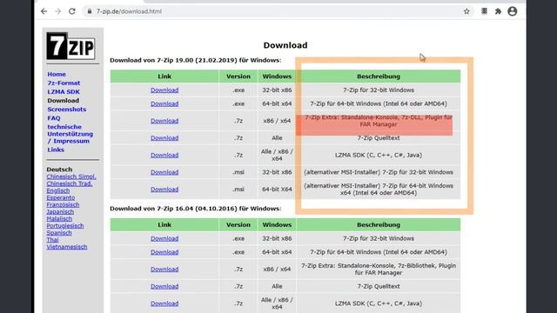Download 19.00 .exe for 64-bit x64
This screenshot has height=313, width=557.
pos(164,104)
